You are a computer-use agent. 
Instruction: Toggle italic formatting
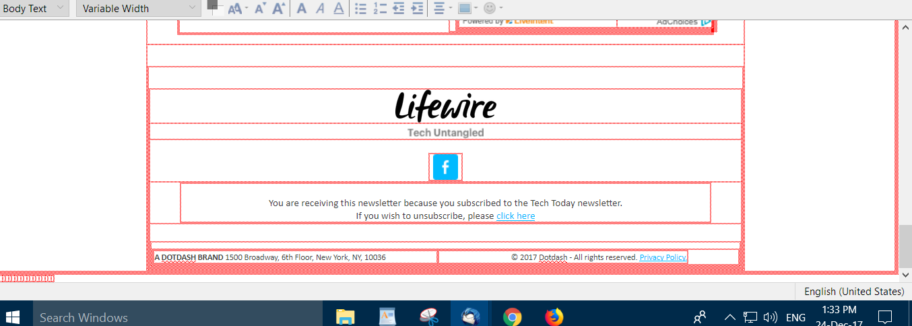321,9
